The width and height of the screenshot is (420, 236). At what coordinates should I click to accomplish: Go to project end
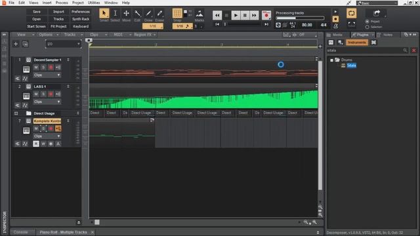point(266,24)
